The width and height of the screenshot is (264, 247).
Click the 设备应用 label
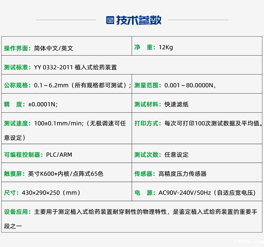pyautogui.click(x=18, y=212)
